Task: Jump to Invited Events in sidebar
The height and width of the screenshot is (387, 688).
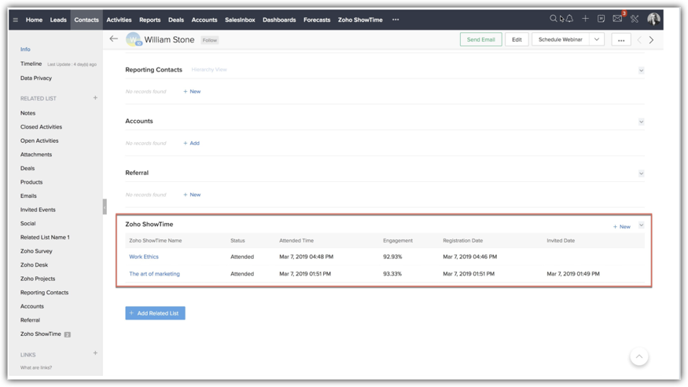Action: pyautogui.click(x=38, y=210)
